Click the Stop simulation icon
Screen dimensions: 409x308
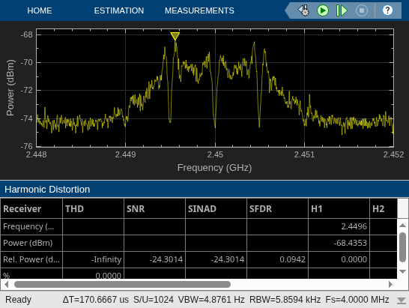tap(362, 10)
